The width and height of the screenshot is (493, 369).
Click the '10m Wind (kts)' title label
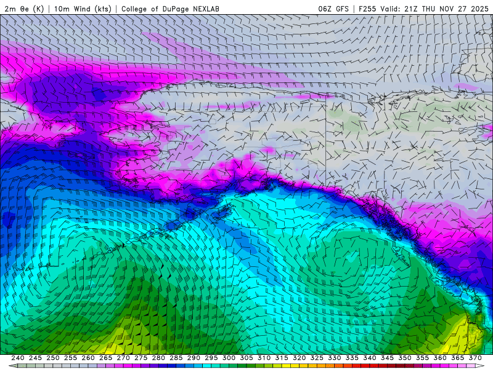[x=83, y=9]
